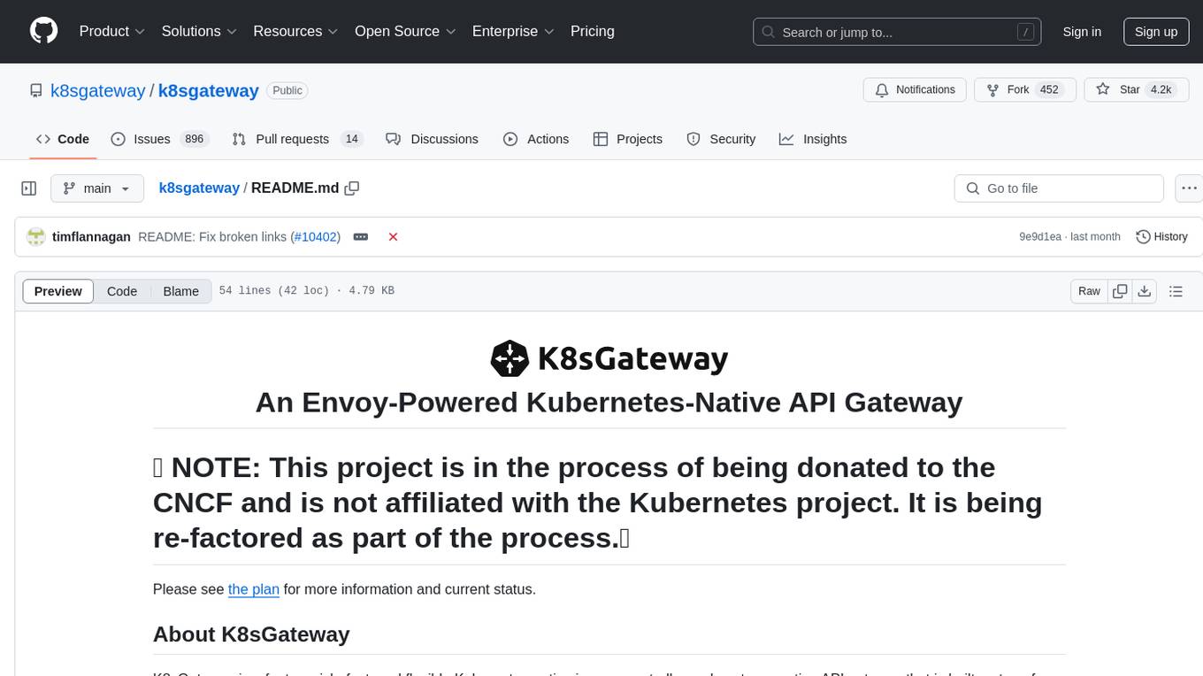The width and height of the screenshot is (1203, 676).
Task: Expand the Product menu
Action: (112, 31)
